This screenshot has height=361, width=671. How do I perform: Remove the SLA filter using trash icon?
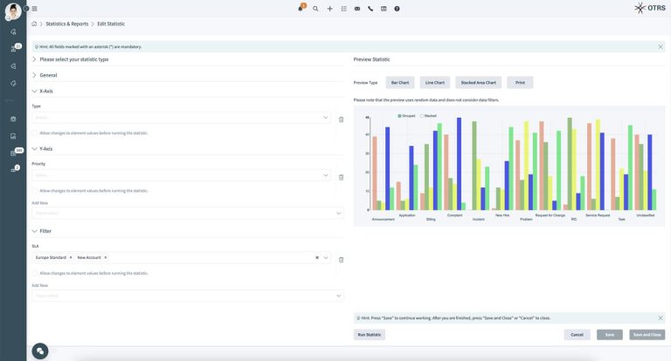click(x=341, y=259)
